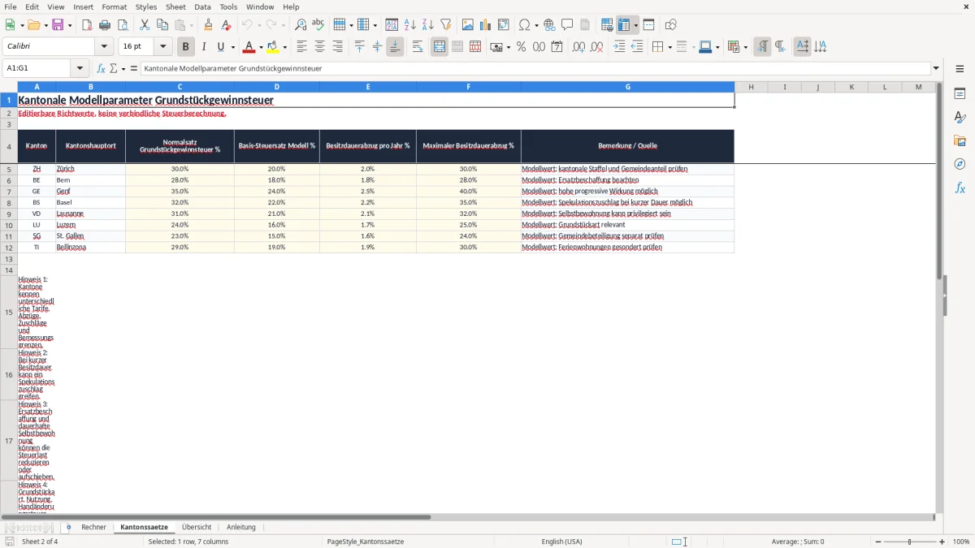The width and height of the screenshot is (975, 548).
Task: Open the Styles menu
Action: coord(146,6)
